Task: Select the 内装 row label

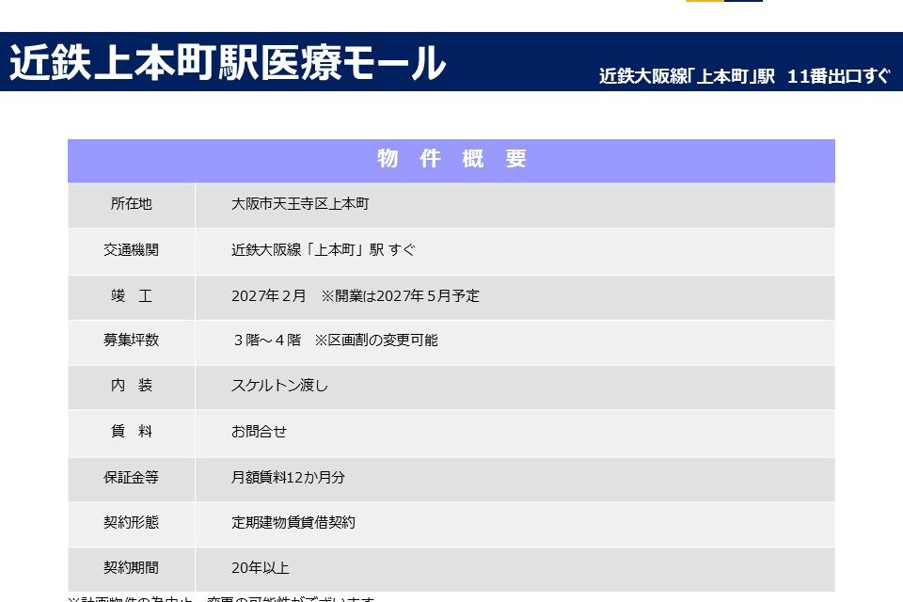Action: [132, 386]
